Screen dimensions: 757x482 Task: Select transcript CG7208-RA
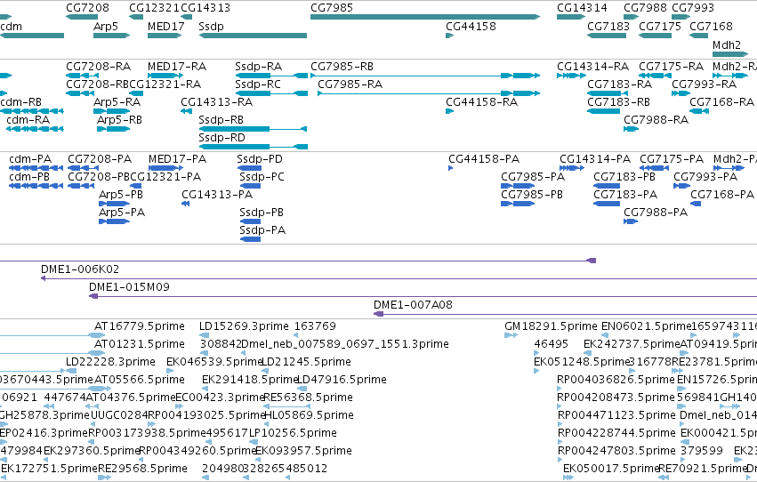83,76
